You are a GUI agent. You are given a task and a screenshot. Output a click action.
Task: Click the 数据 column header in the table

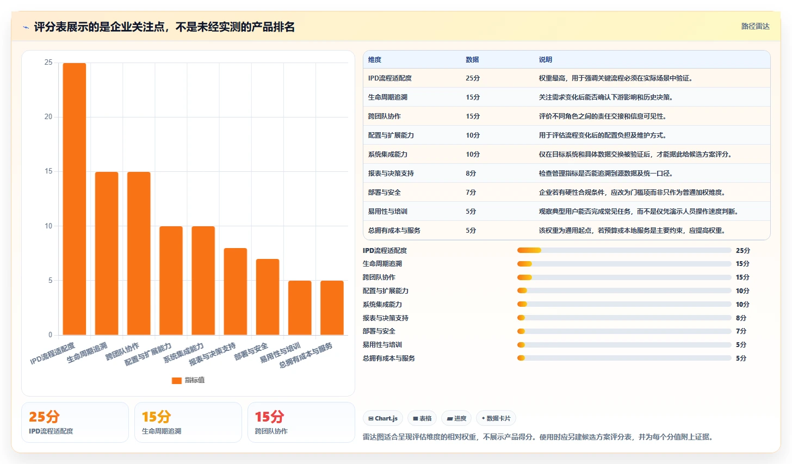(x=472, y=60)
